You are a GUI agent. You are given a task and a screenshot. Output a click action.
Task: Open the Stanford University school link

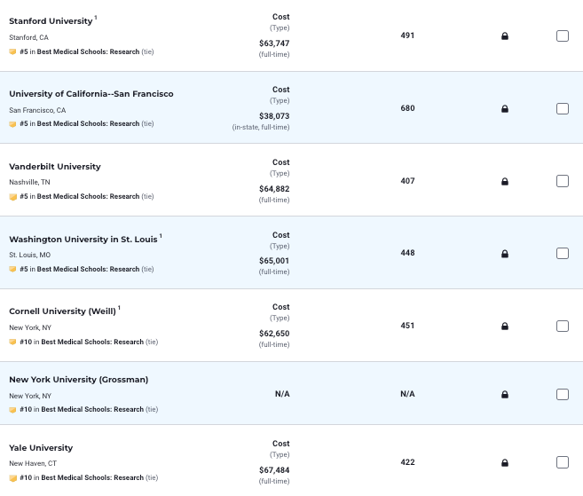[51, 21]
